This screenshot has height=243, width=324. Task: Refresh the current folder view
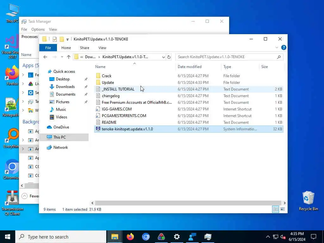(x=169, y=57)
